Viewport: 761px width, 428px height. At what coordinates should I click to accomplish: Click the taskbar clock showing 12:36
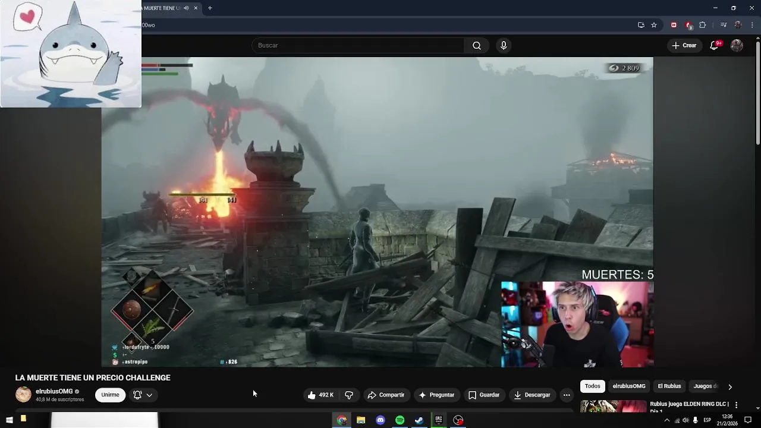[x=727, y=420]
